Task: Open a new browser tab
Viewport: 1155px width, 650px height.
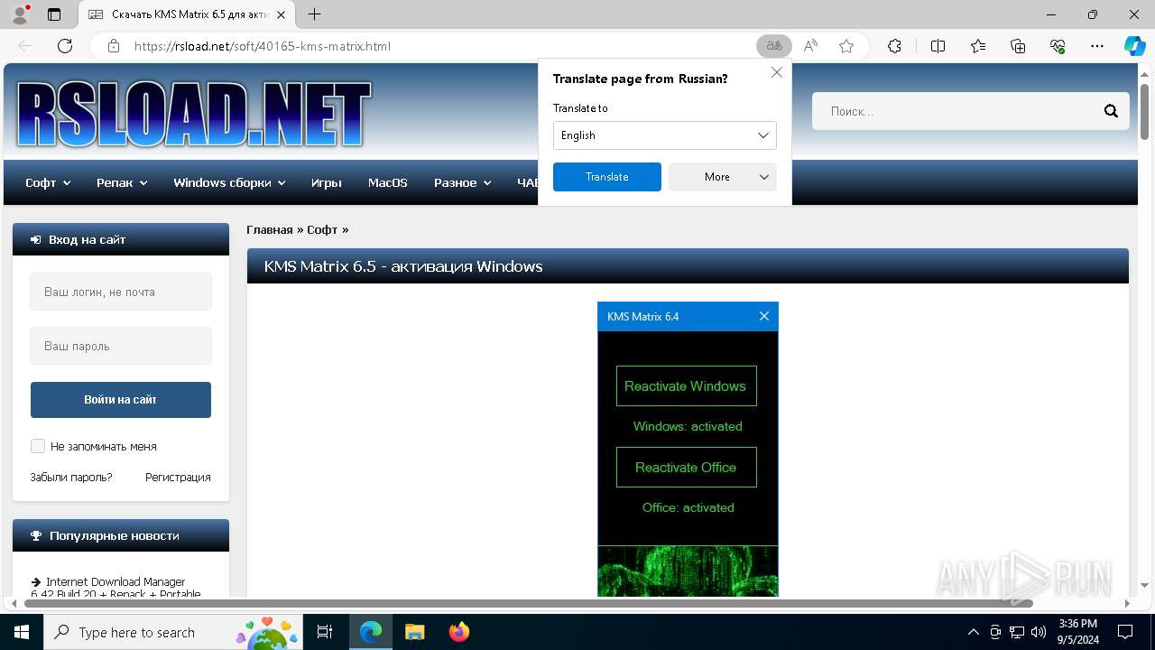Action: 314,14
